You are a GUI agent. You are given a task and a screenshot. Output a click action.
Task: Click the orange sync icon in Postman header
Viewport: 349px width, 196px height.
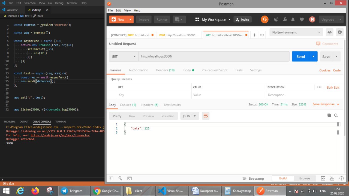click(x=264, y=19)
